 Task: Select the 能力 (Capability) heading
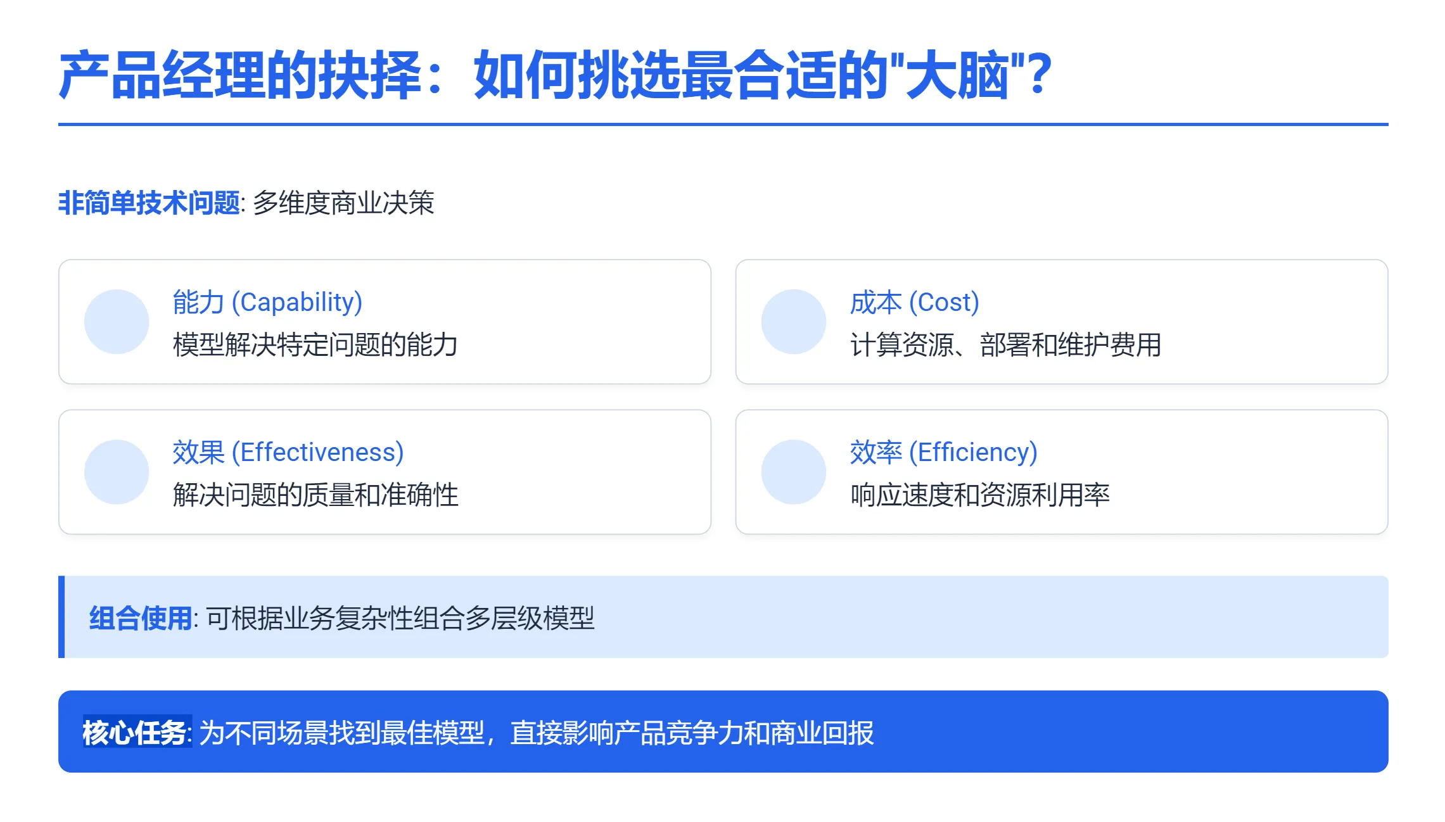267,302
